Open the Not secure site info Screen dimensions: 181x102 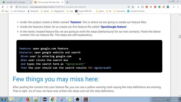(22, 7)
